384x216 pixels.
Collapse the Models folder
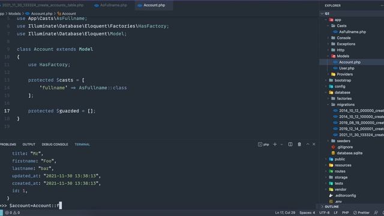pyautogui.click(x=343, y=56)
